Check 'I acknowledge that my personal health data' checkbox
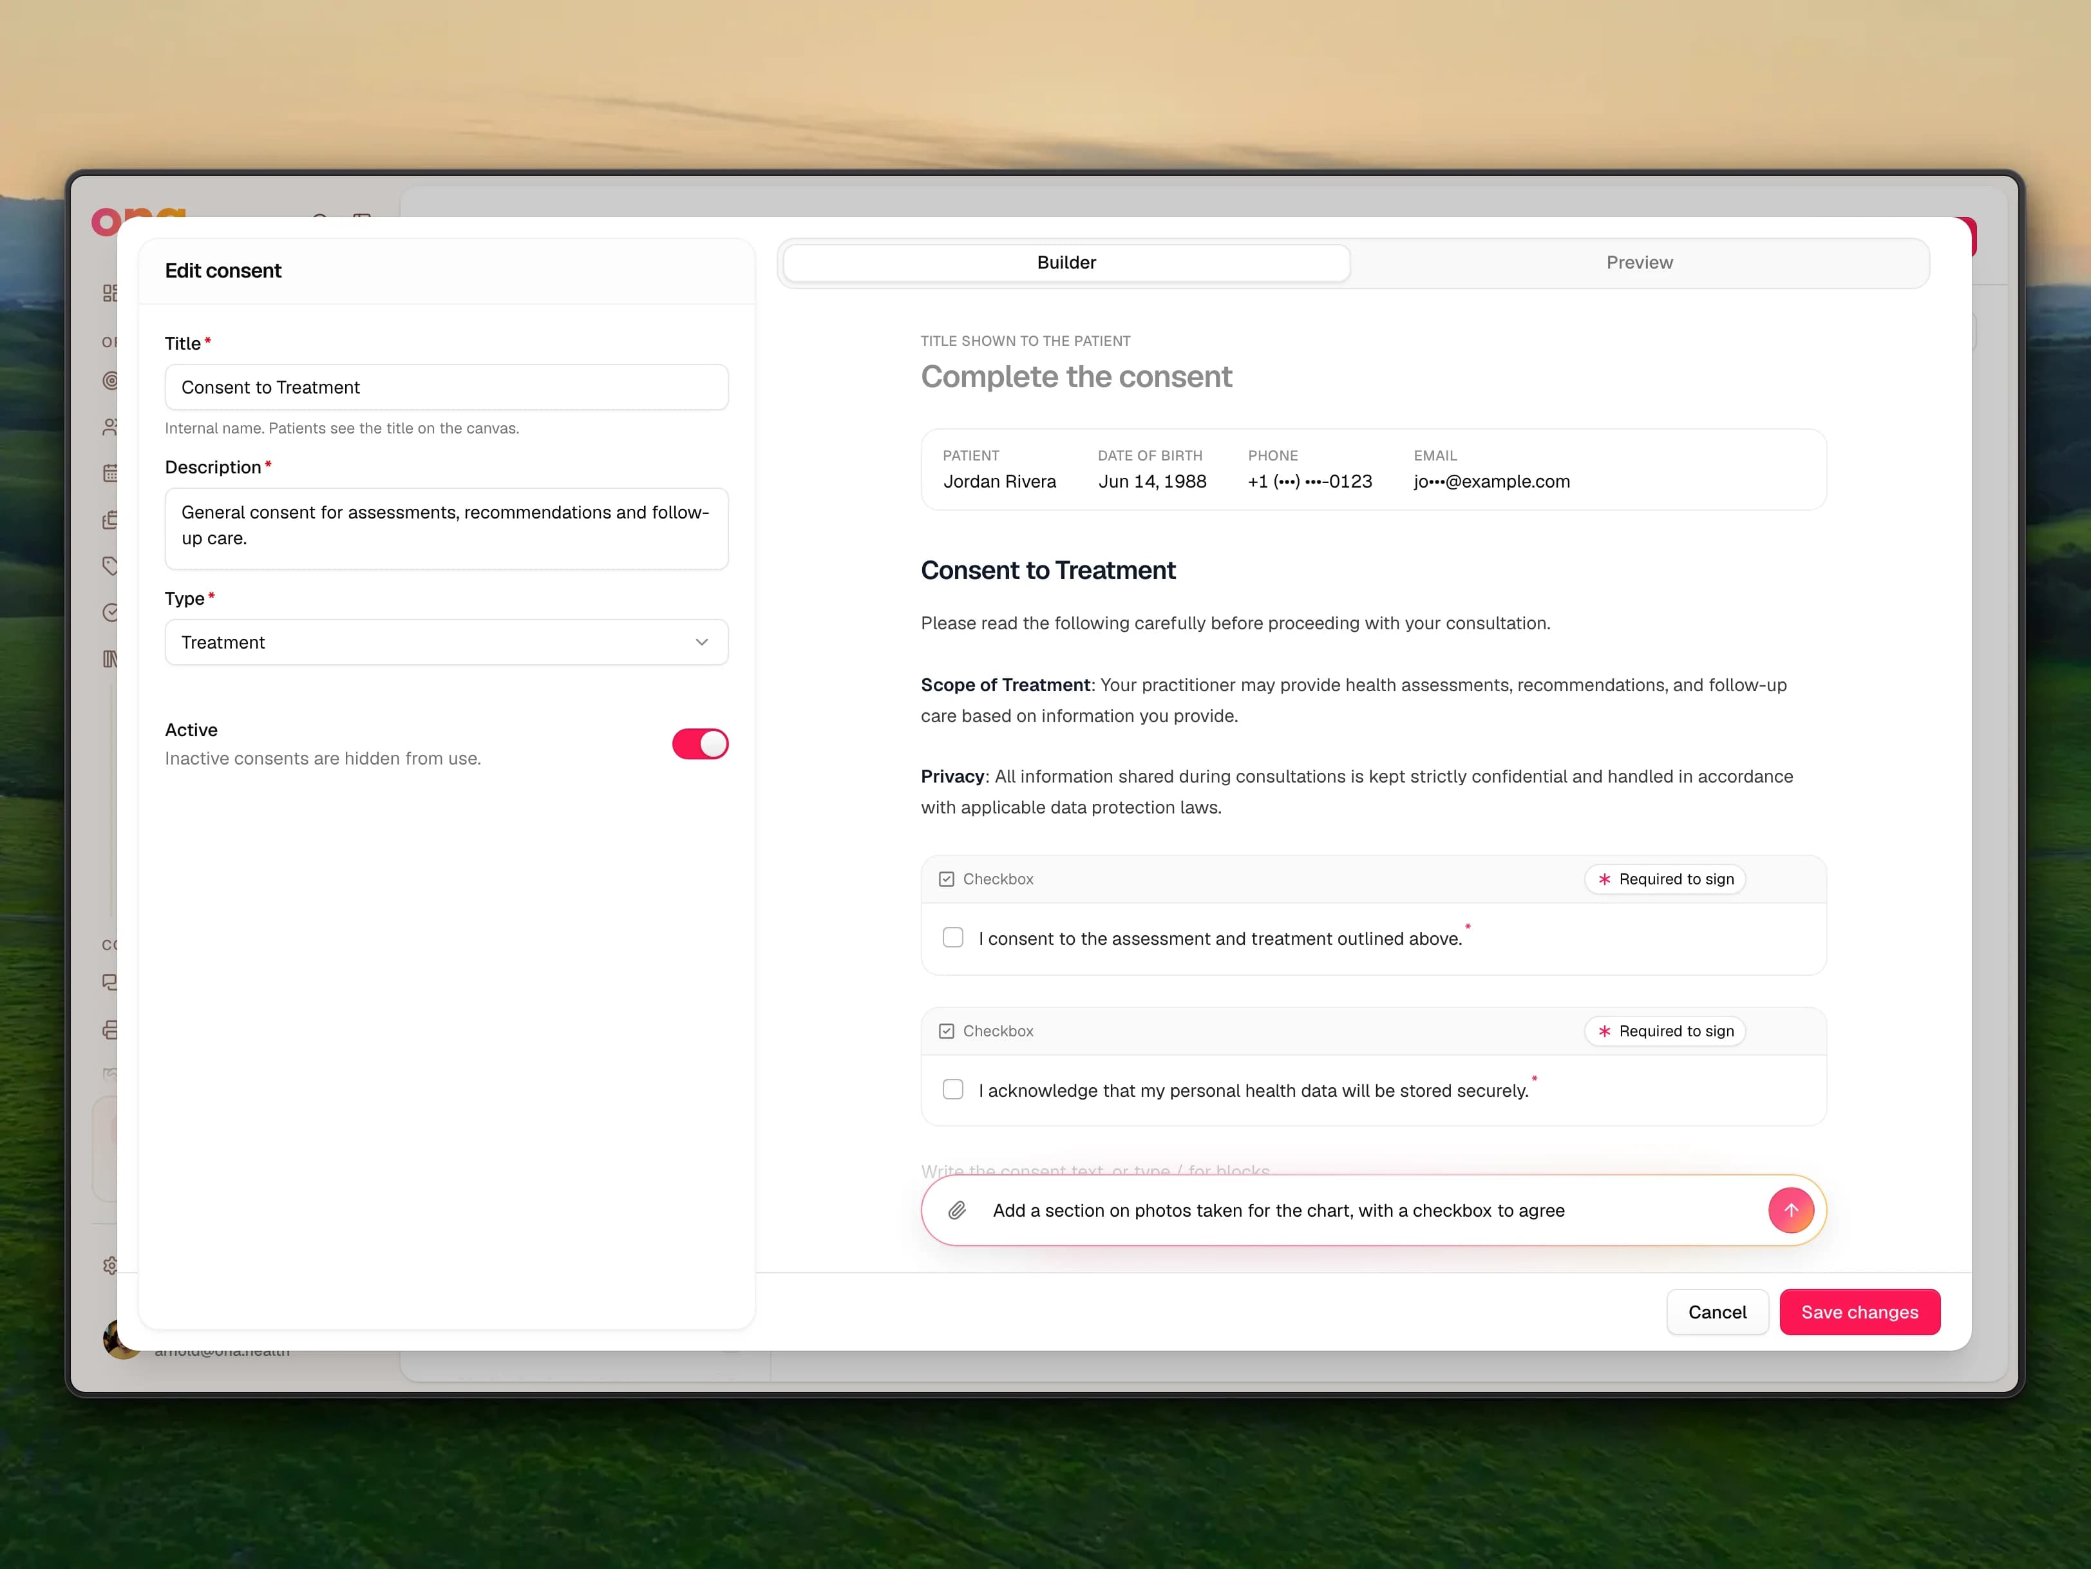The height and width of the screenshot is (1569, 2091). pyautogui.click(x=953, y=1090)
